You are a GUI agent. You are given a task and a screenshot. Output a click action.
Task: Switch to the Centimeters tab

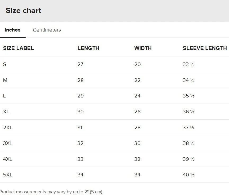pyautogui.click(x=47, y=30)
